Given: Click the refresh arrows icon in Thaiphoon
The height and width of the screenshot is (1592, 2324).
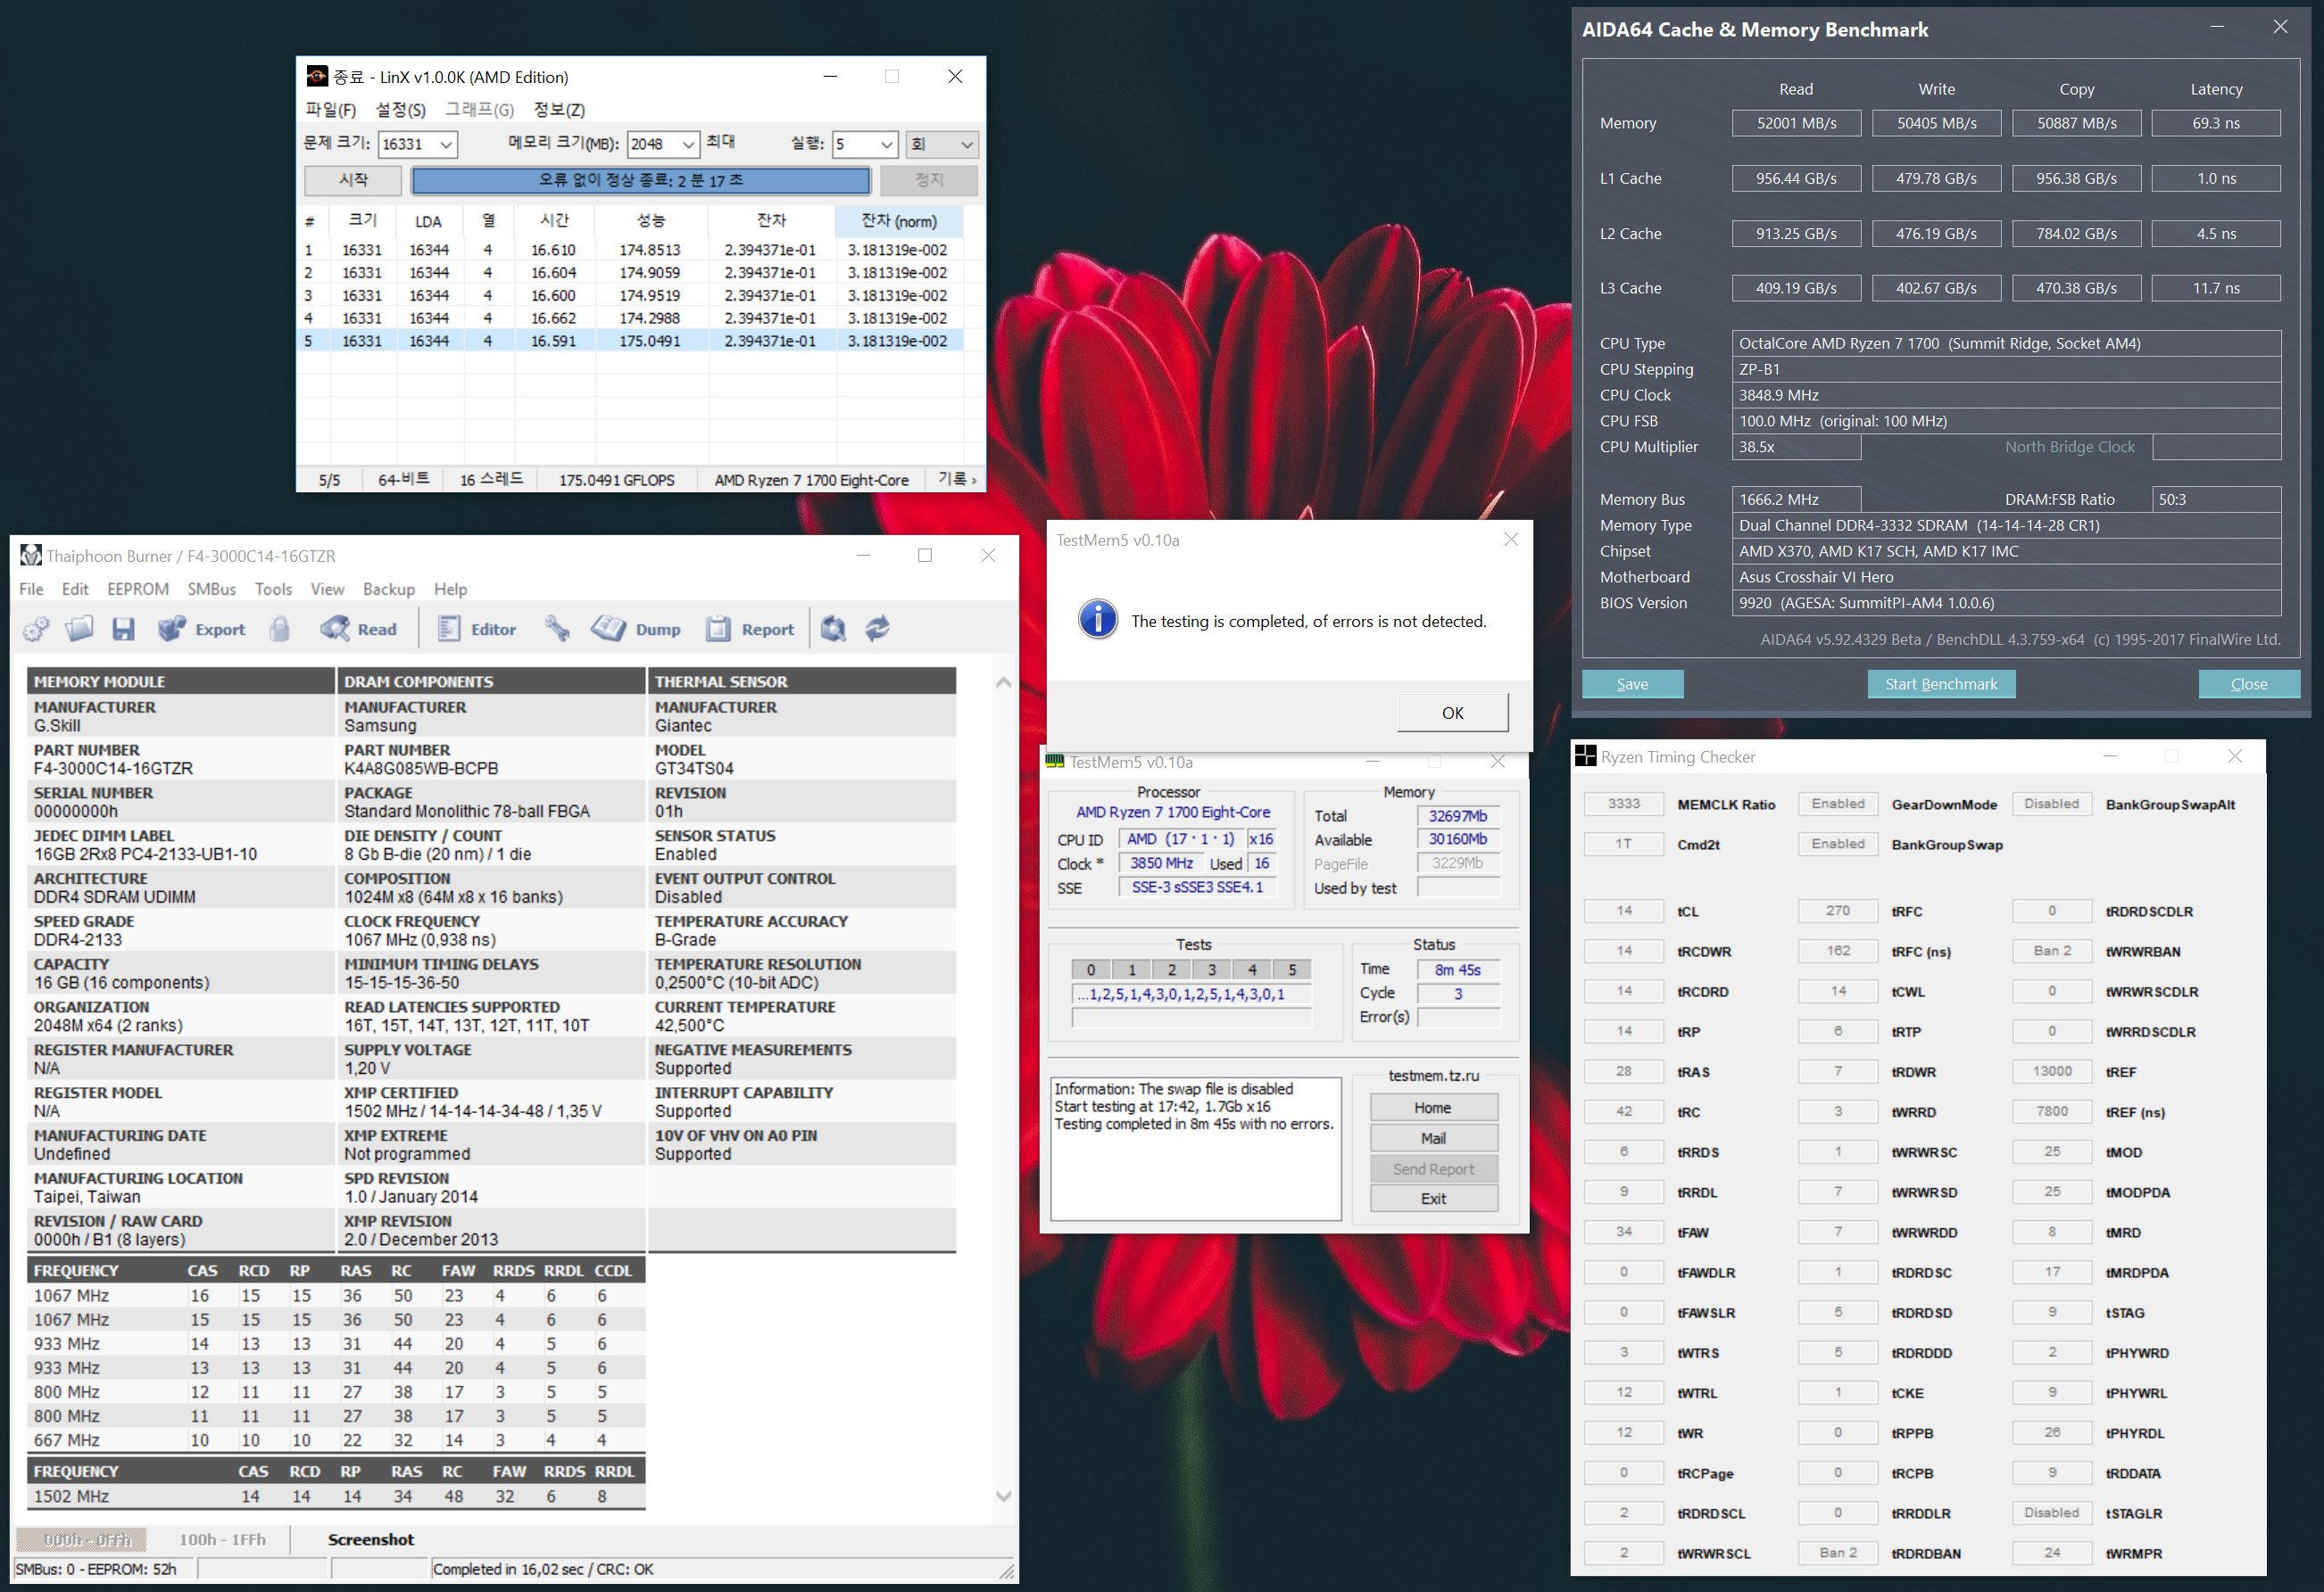Looking at the screenshot, I should (x=877, y=629).
